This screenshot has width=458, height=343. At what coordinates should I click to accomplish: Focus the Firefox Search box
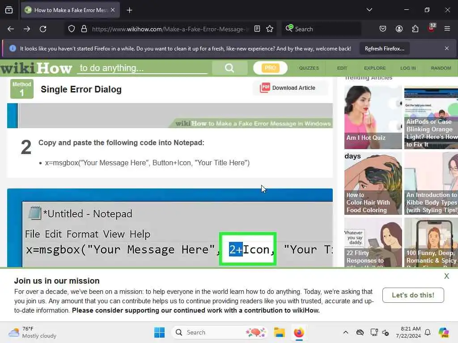[321, 29]
